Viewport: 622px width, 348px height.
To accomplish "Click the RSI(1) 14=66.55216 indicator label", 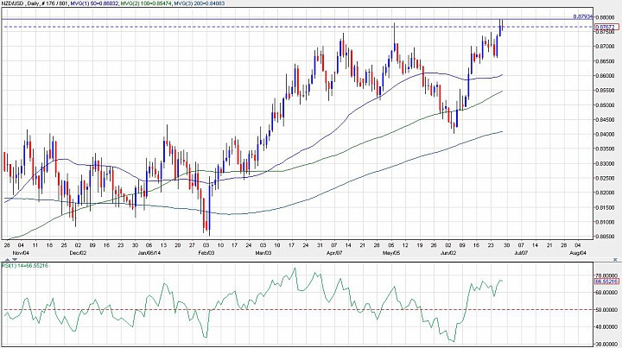I will tap(24, 266).
